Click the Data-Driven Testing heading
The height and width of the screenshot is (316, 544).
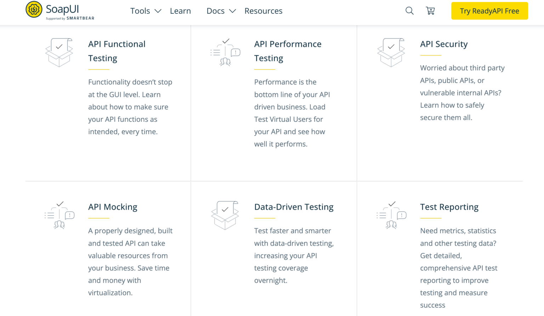click(x=294, y=207)
